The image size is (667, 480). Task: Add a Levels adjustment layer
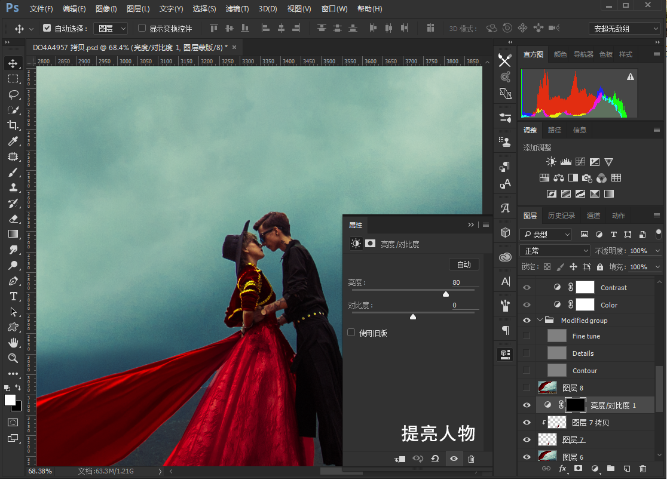click(x=566, y=162)
